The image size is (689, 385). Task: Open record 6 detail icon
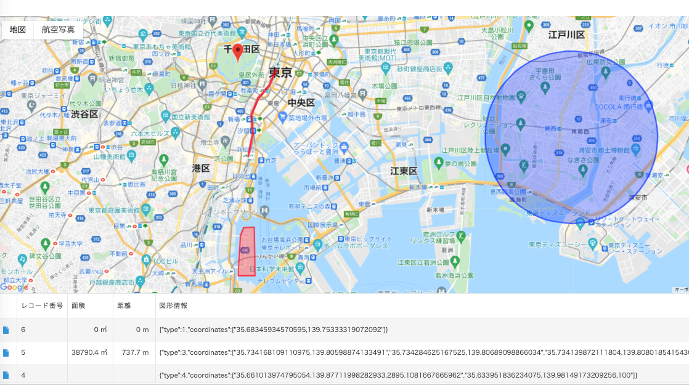pyautogui.click(x=6, y=330)
